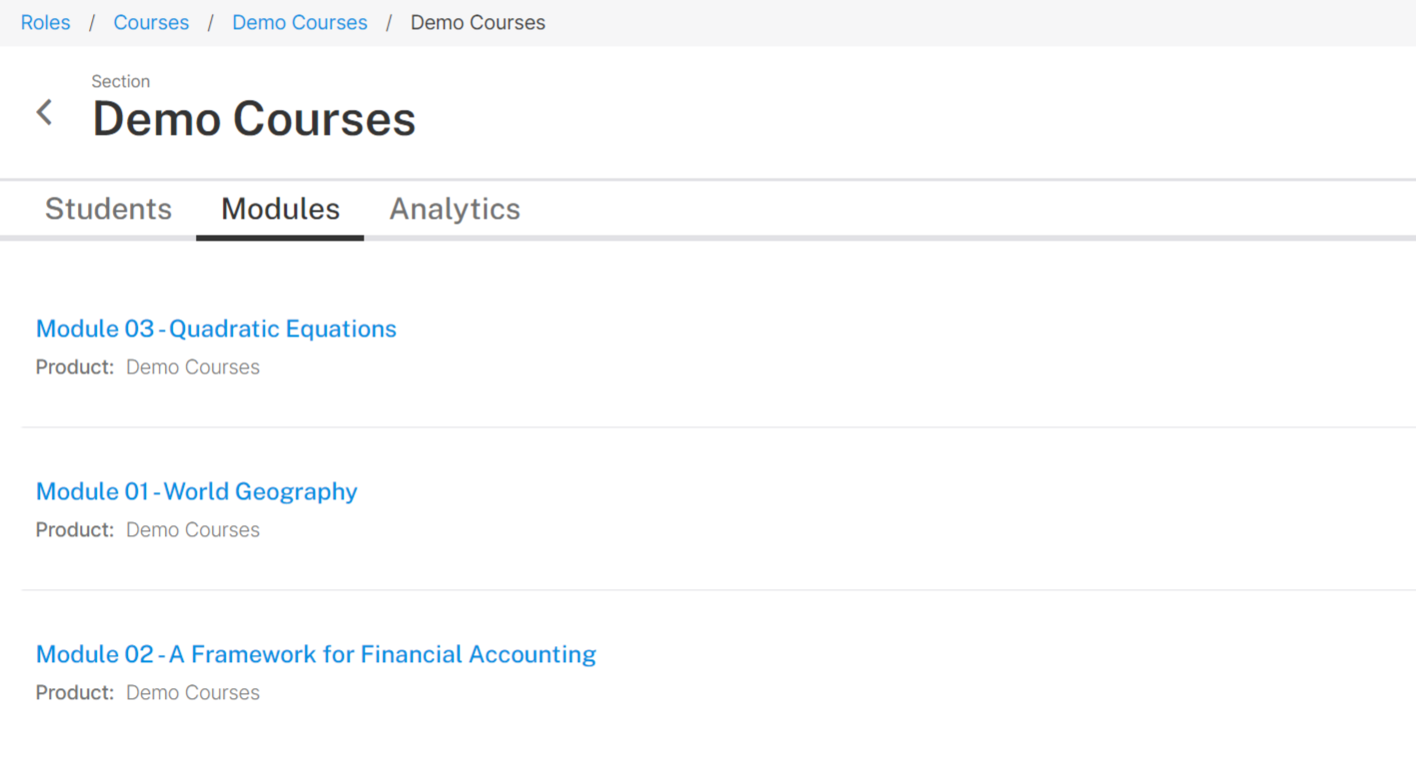This screenshot has height=777, width=1416.
Task: Click Demo Courses product value under Module 03
Action: pos(193,367)
